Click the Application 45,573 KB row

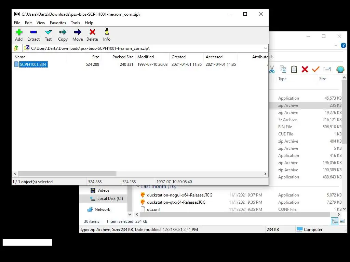point(305,98)
